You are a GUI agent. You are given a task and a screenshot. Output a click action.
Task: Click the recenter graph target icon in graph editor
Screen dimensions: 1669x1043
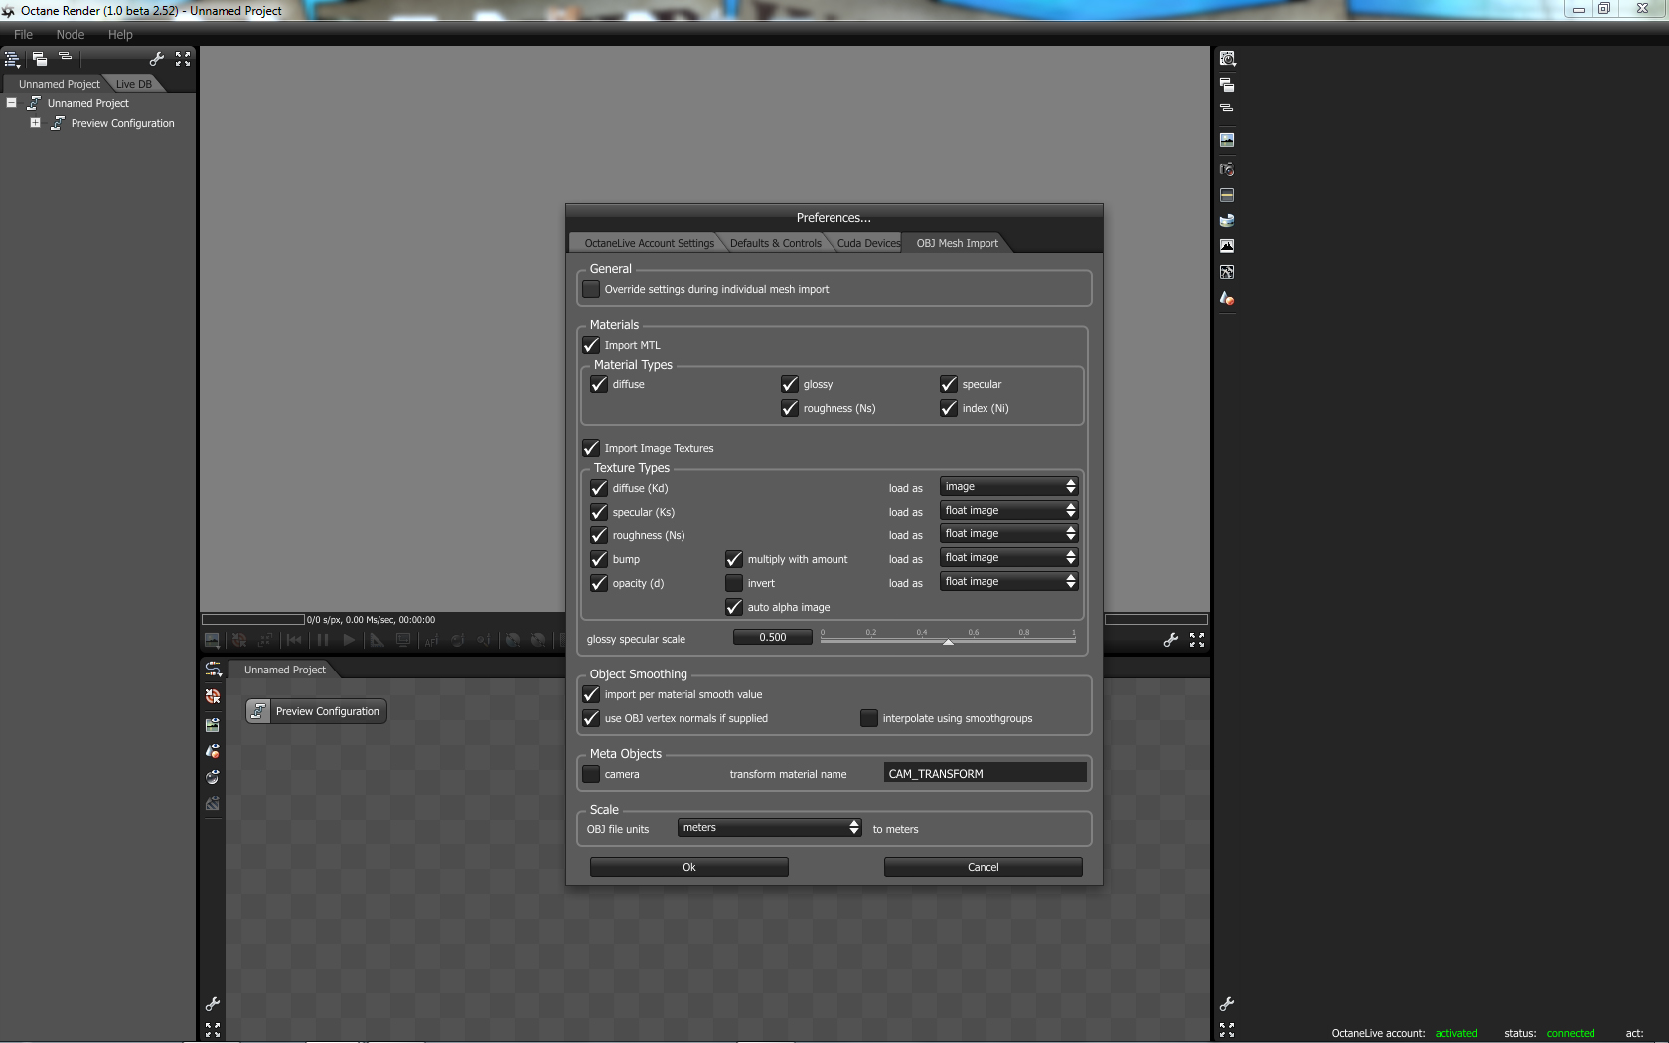tap(213, 696)
